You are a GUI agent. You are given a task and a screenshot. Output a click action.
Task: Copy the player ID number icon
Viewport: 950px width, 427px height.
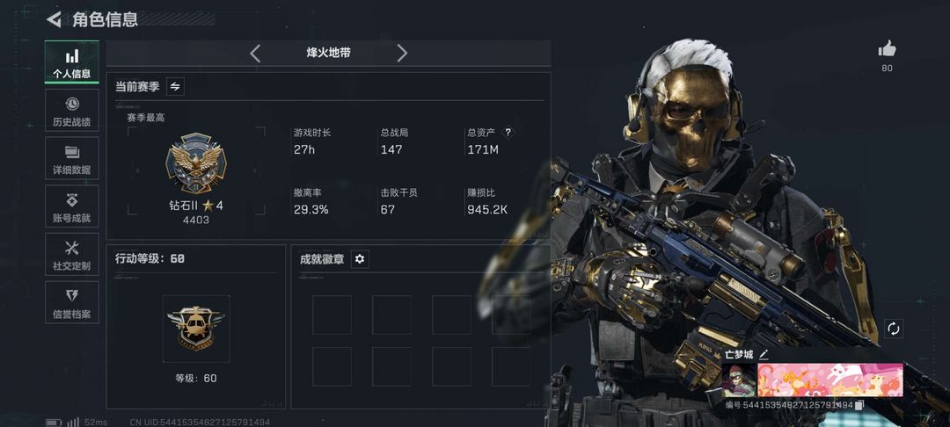859,405
